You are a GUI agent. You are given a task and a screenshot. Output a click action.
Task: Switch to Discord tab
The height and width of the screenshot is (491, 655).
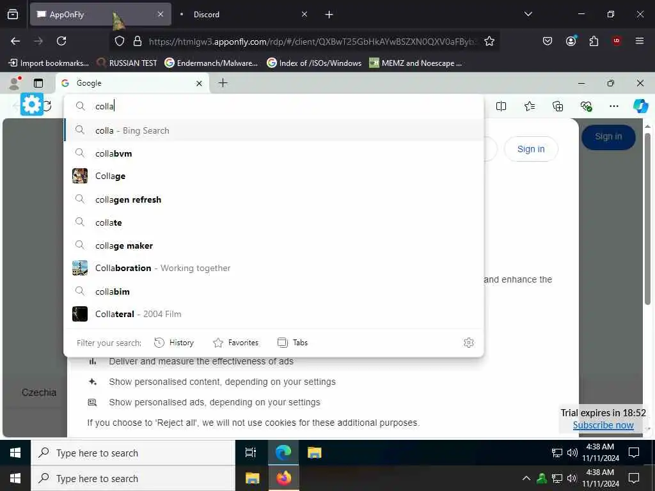click(242, 14)
